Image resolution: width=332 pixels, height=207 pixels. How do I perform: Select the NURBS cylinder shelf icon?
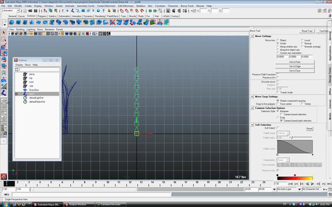click(x=25, y=22)
